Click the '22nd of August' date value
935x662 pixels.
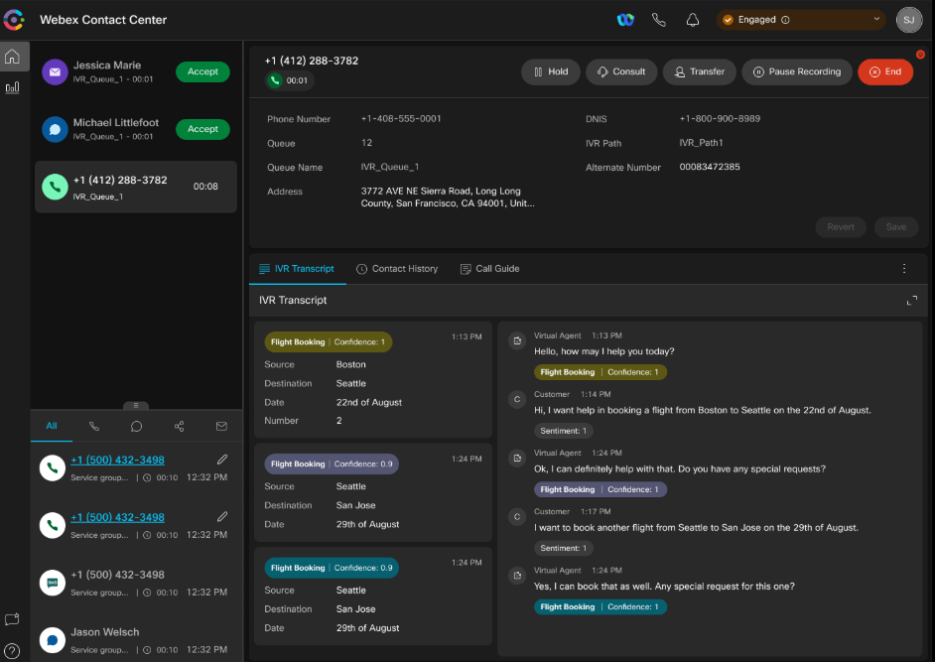(369, 403)
